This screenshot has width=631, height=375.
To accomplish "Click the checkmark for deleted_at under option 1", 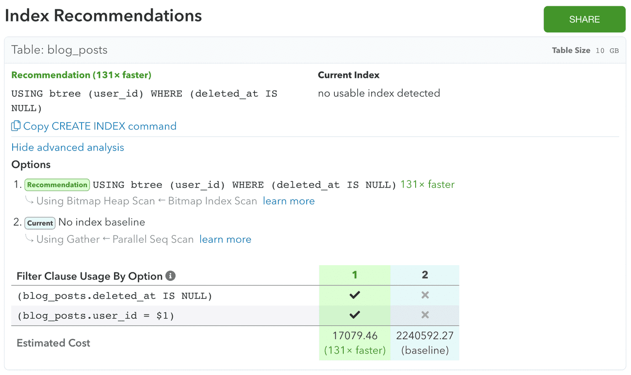I will tap(355, 295).
